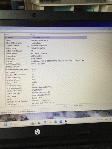This screenshot has width=112, height=149.
Task: Click value HP Laptop 15-da2xxx
Action: (x=39, y=53)
